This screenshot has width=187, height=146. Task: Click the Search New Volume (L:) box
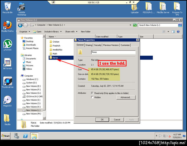coord(158,25)
